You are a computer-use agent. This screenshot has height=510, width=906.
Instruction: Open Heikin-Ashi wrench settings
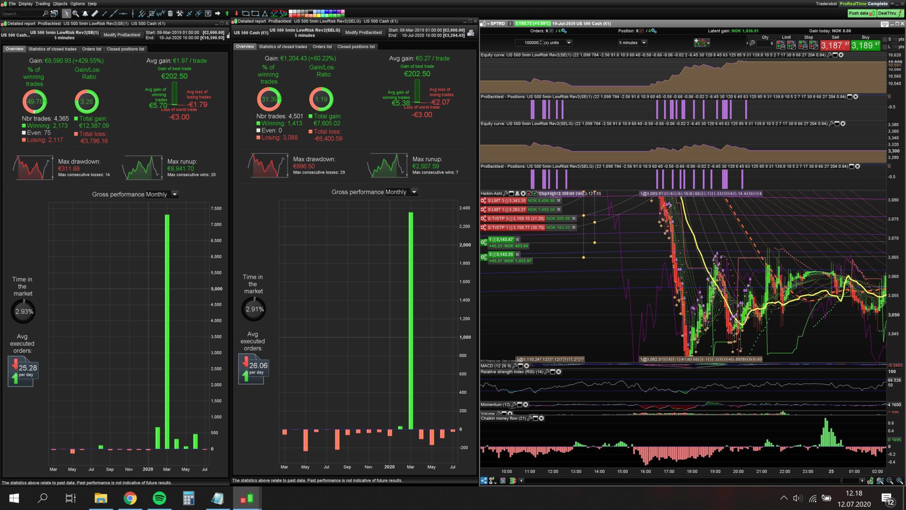505,193
